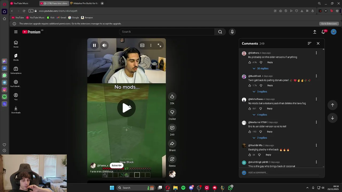342x192 pixels.
Task: Dislike the @Nocturnal-YT69 comment
Action: 261,132
